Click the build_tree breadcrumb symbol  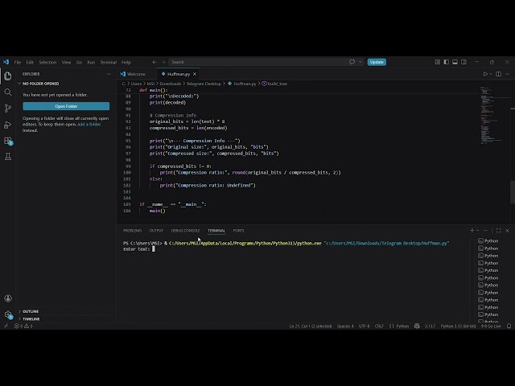274,84
